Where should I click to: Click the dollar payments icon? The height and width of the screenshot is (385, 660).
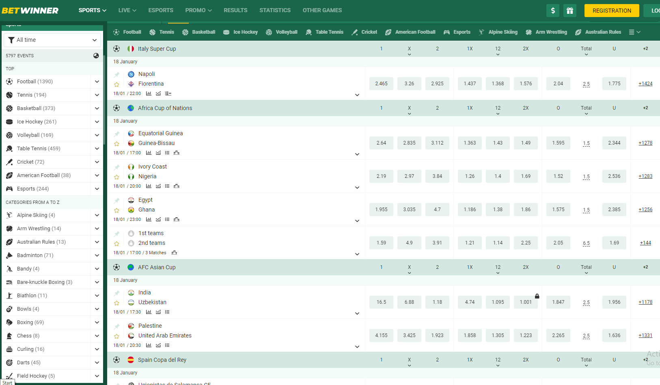click(553, 11)
